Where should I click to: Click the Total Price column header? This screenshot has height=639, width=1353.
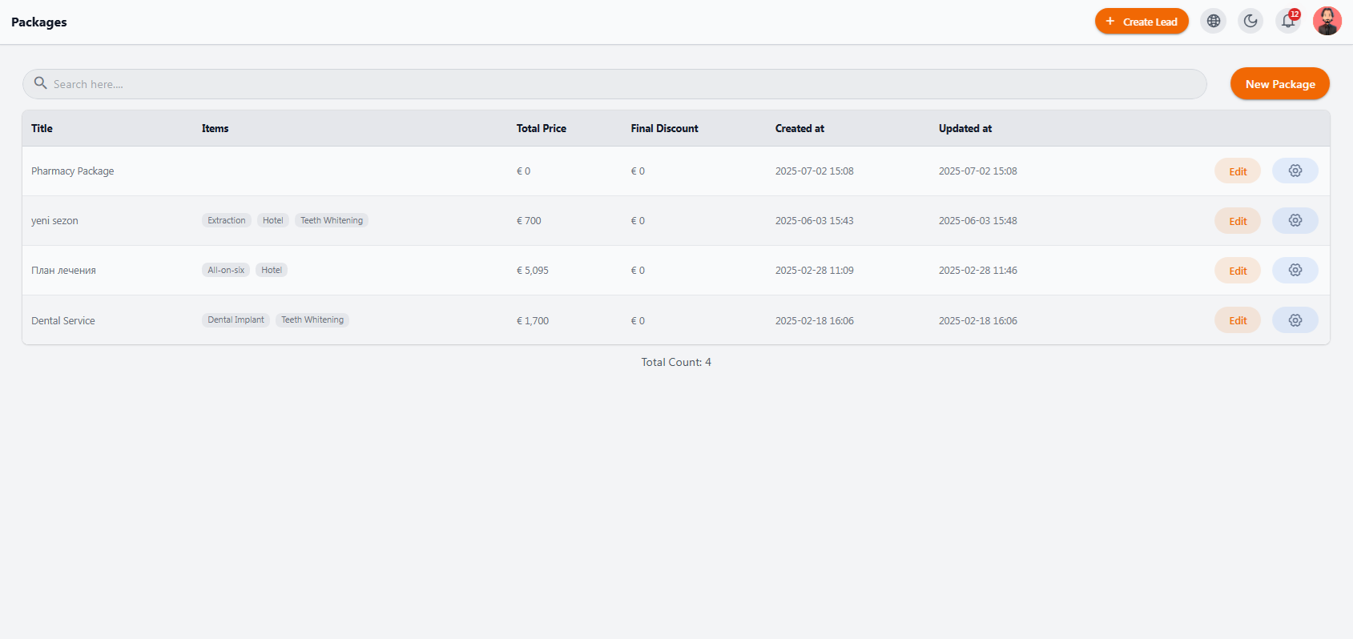541,128
